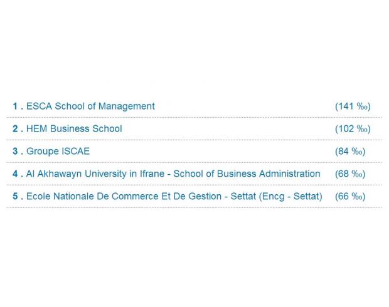This screenshot has height=307, width=389.
Task: Open the ESCA School of Management link
Action: 90,107
